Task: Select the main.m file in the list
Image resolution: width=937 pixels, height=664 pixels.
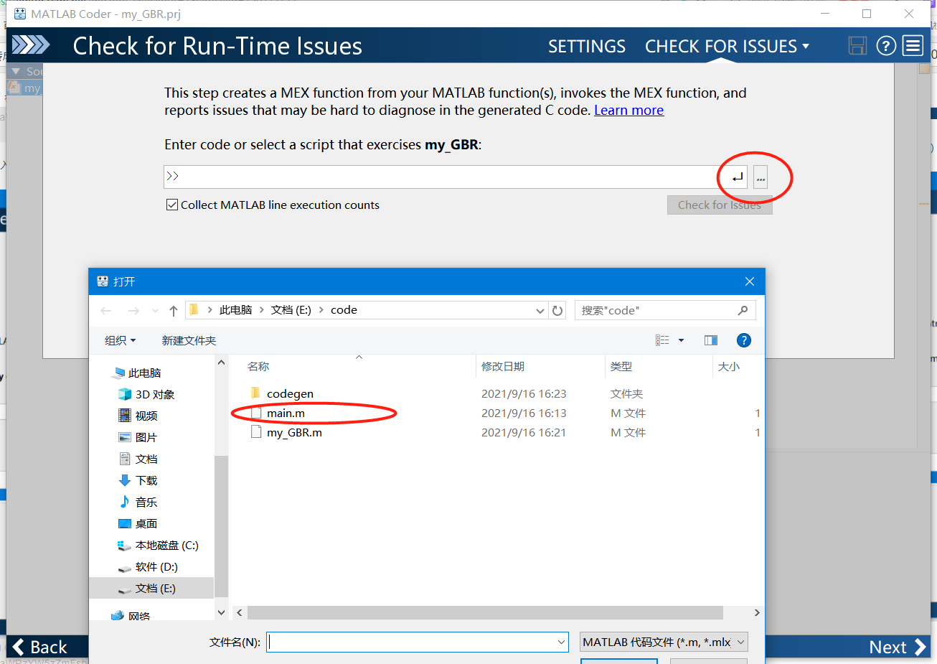Action: point(286,413)
